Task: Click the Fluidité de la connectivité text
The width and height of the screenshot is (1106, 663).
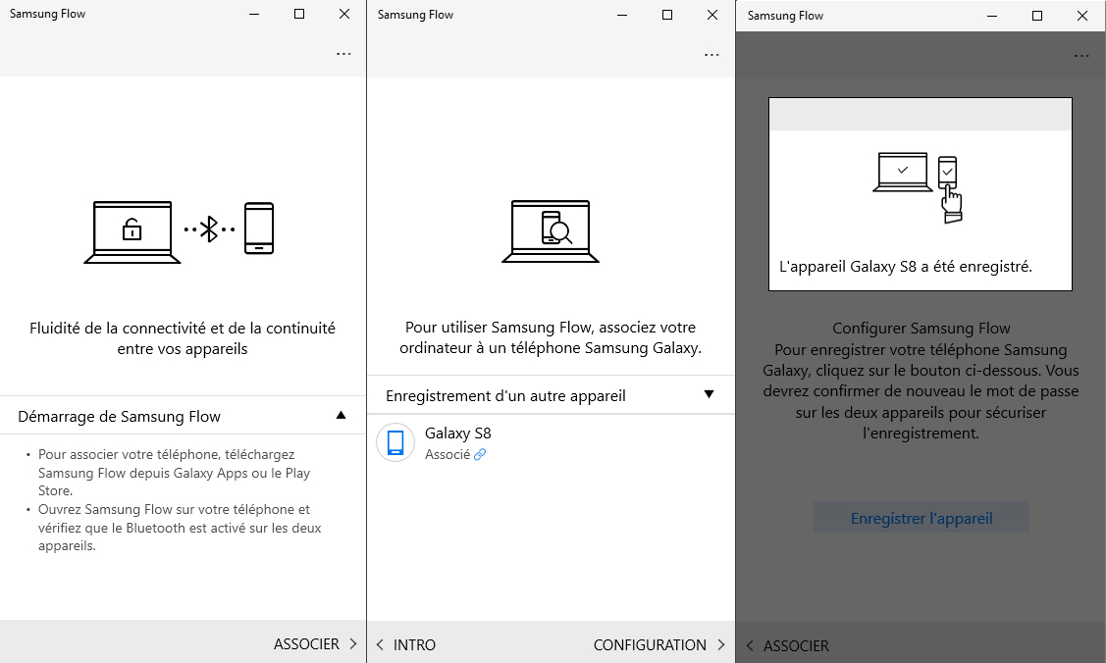Action: coord(183,338)
